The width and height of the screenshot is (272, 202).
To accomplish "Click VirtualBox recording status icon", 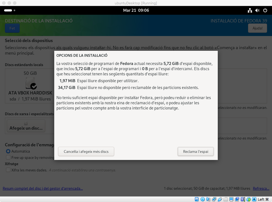I will click(x=237, y=199).
